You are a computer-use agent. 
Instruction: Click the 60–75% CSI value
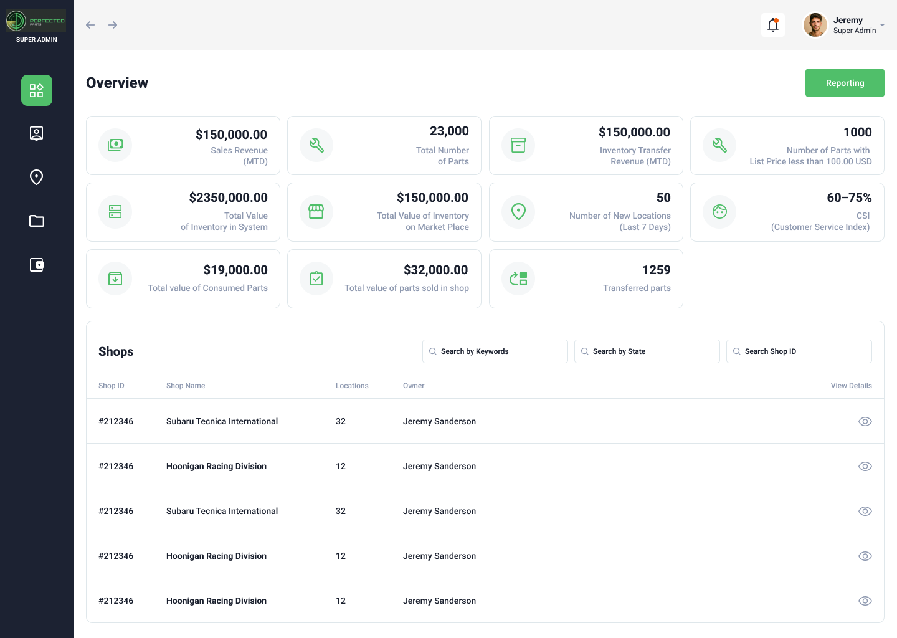pos(849,198)
